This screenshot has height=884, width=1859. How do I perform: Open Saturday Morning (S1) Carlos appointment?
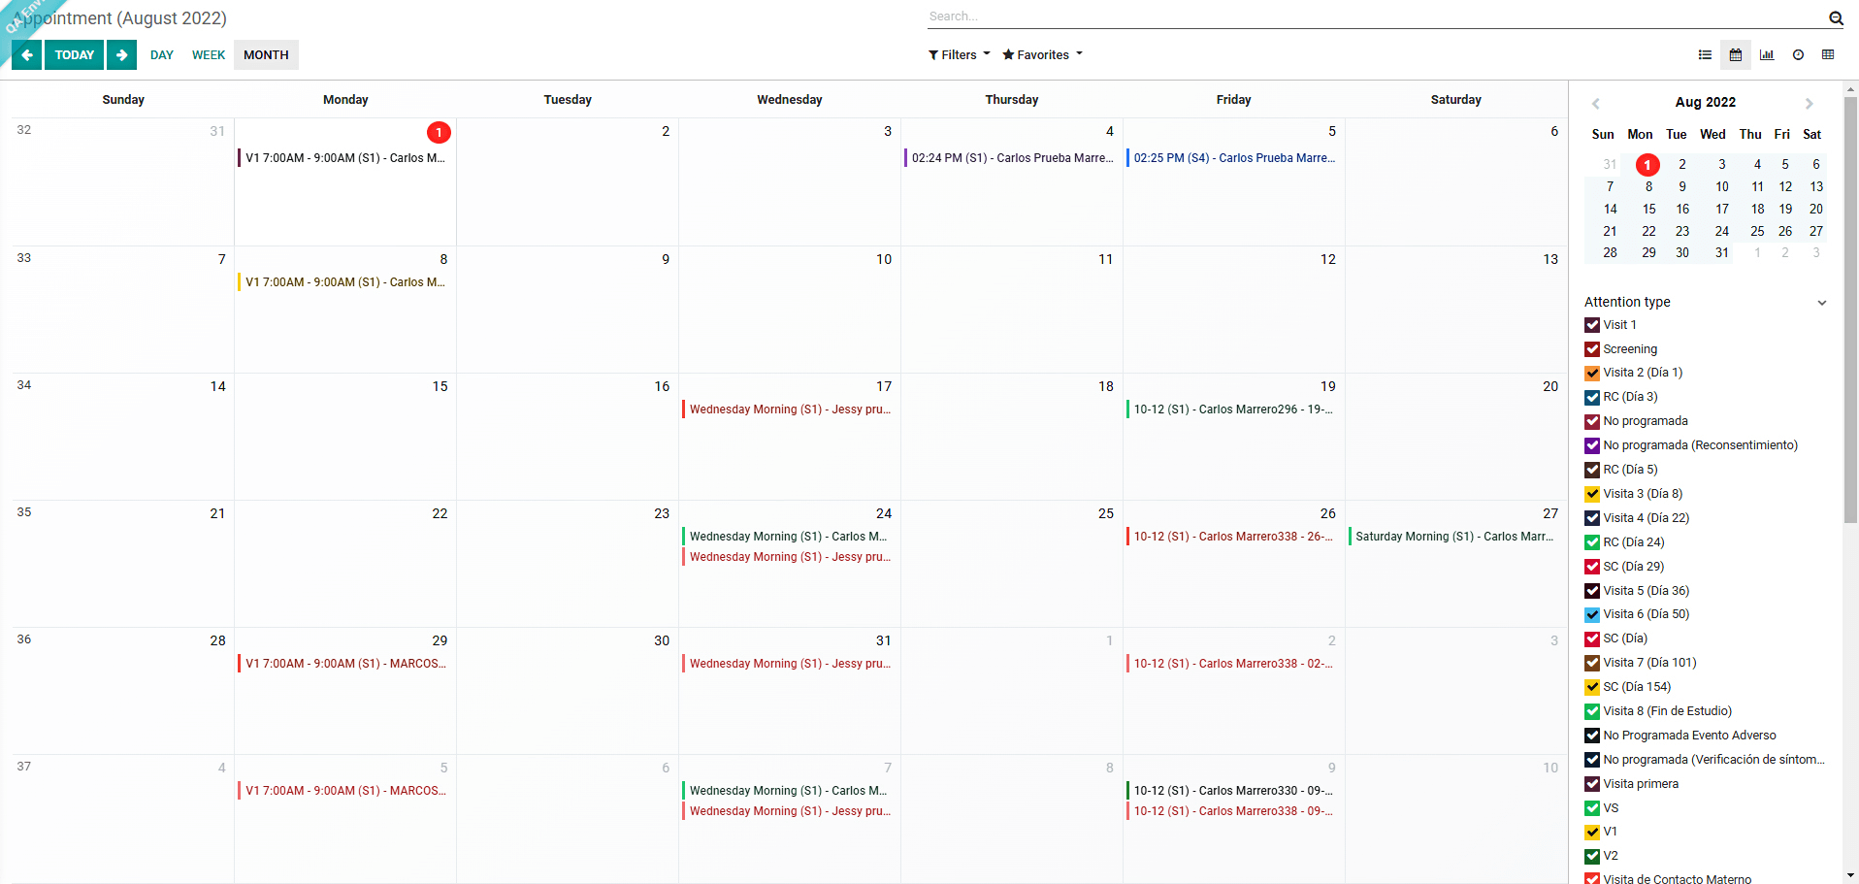pyautogui.click(x=1454, y=537)
